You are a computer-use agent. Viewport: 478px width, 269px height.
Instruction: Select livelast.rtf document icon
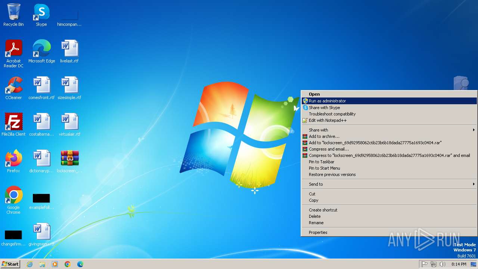click(x=69, y=52)
